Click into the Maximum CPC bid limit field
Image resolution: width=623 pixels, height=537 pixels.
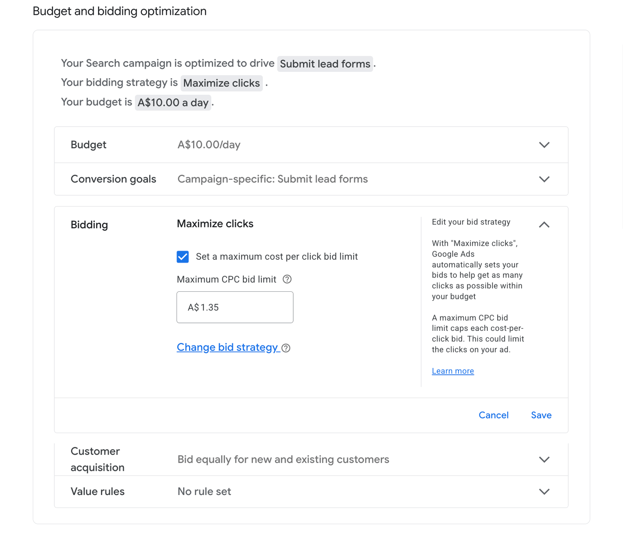(x=235, y=308)
